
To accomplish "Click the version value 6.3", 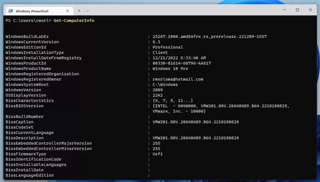I will click(x=156, y=42).
